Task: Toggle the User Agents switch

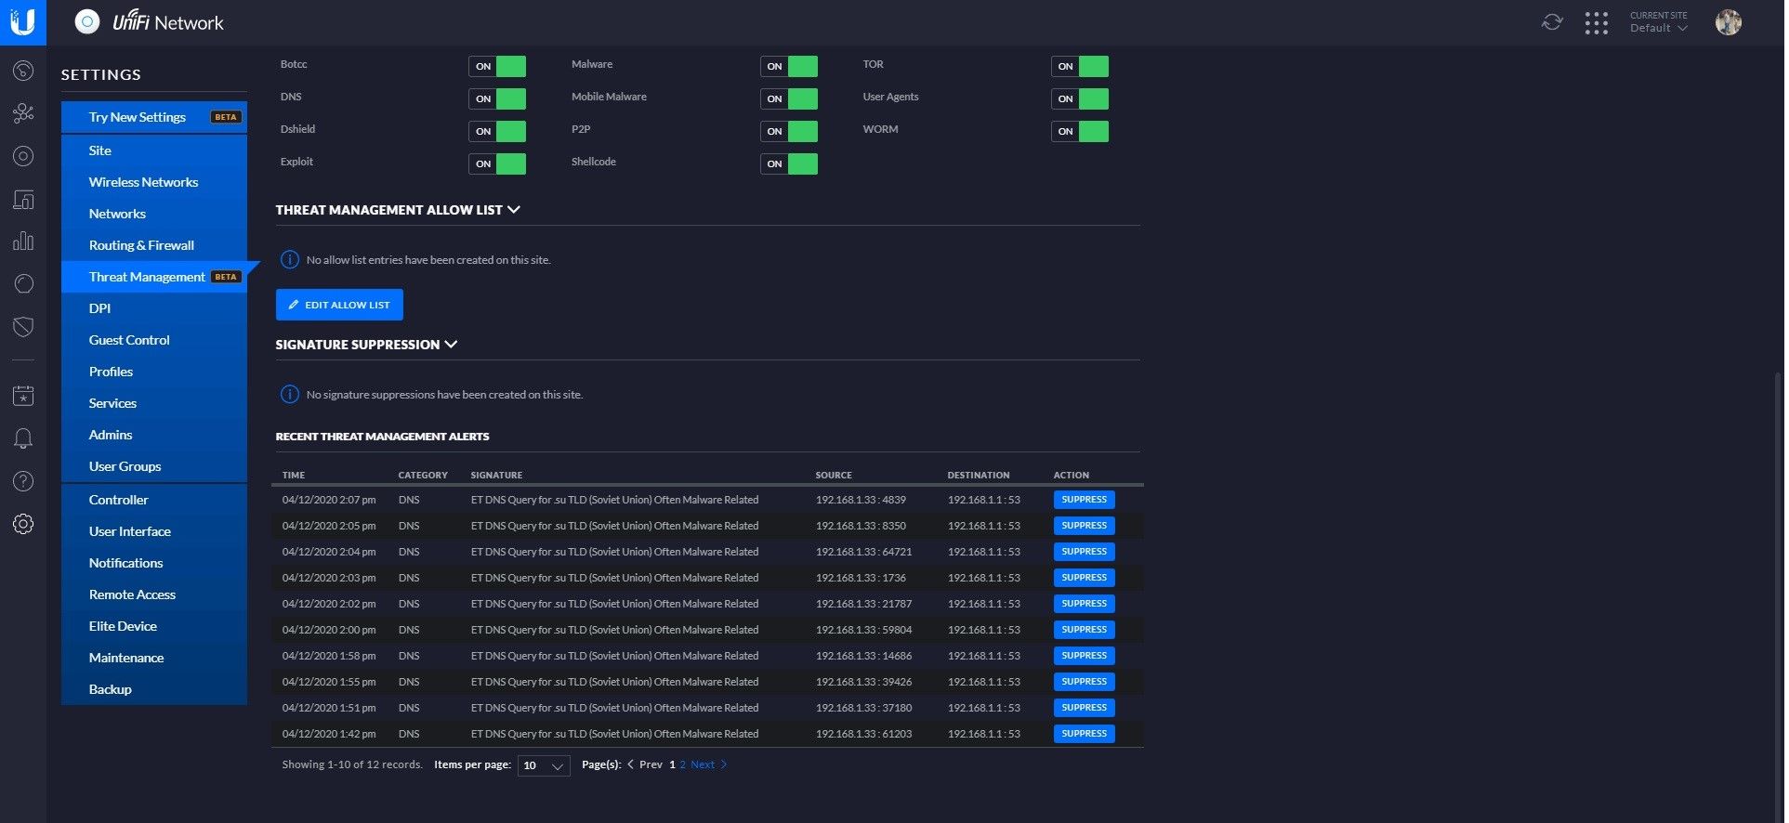Action: pyautogui.click(x=1082, y=98)
